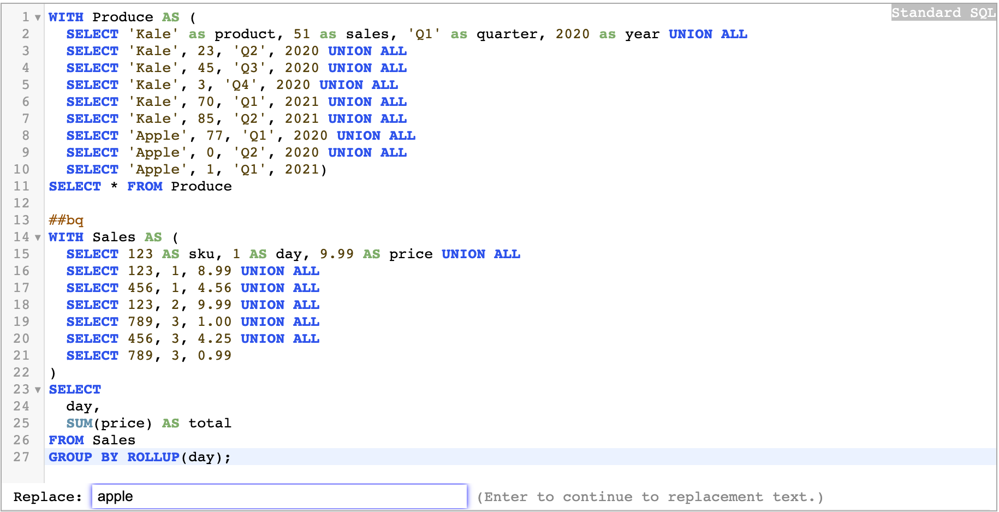Click the SELECT keyword on line 23

pos(75,389)
